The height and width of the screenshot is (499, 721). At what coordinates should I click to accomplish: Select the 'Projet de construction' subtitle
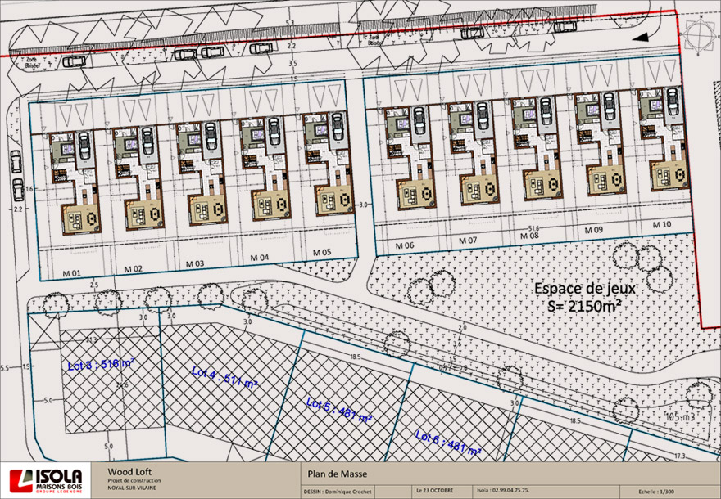(134, 481)
